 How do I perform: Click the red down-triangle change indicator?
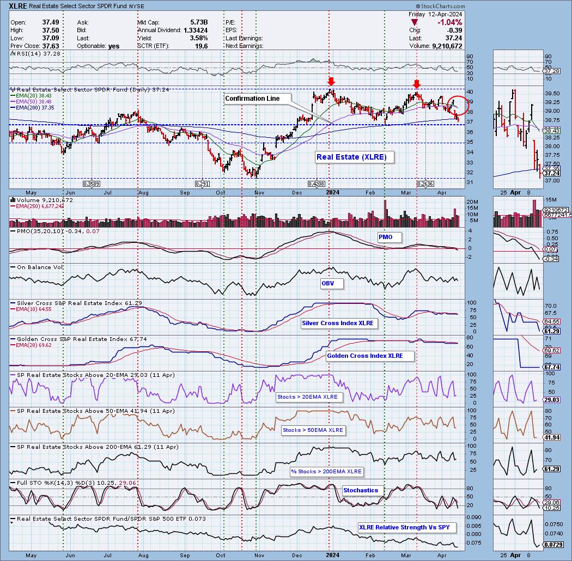click(415, 23)
